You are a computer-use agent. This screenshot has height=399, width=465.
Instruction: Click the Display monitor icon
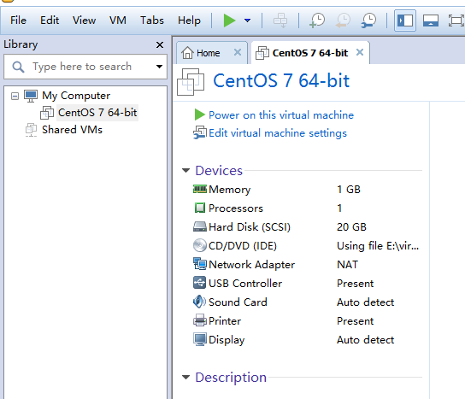coord(199,339)
